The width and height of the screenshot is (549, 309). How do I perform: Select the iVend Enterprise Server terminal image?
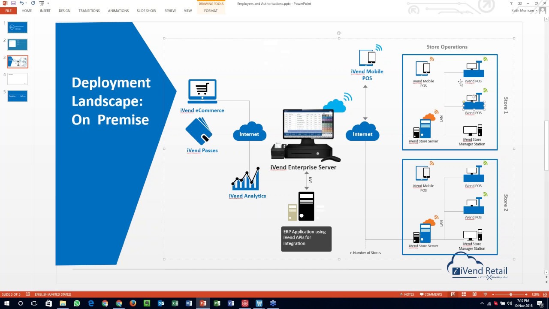click(305, 135)
